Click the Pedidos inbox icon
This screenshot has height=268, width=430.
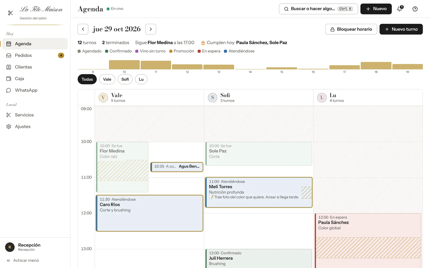(x=9, y=55)
